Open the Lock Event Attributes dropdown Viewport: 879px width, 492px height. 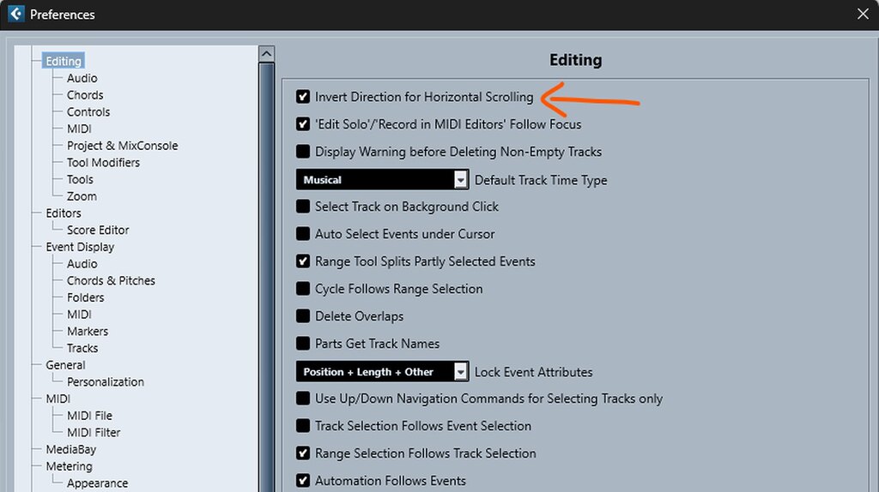coord(460,372)
